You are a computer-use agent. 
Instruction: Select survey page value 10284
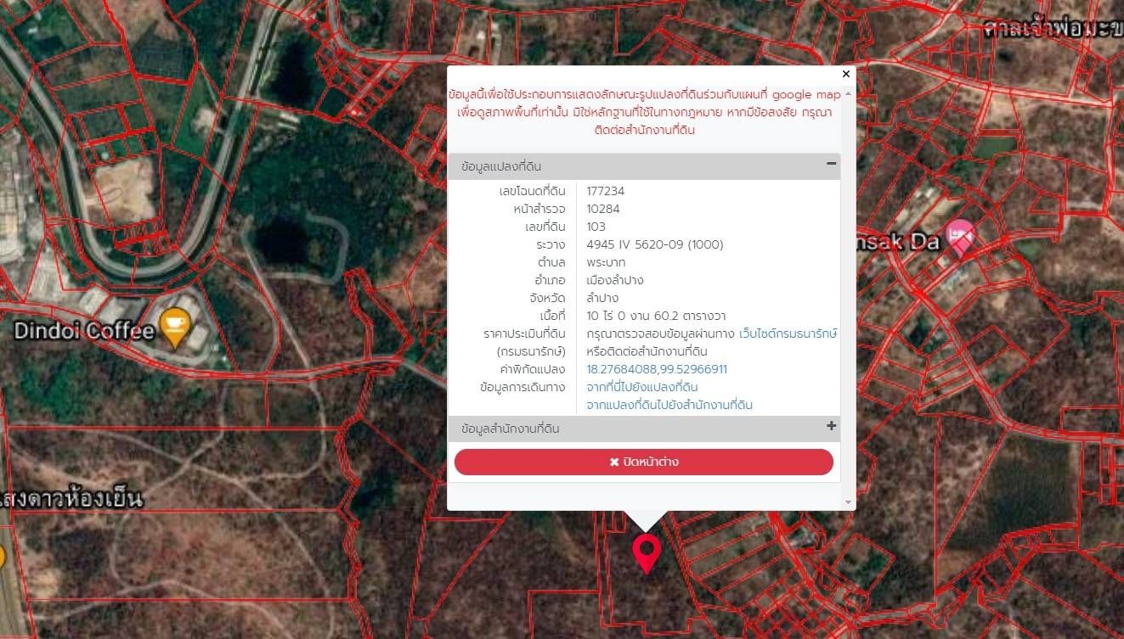click(x=603, y=209)
